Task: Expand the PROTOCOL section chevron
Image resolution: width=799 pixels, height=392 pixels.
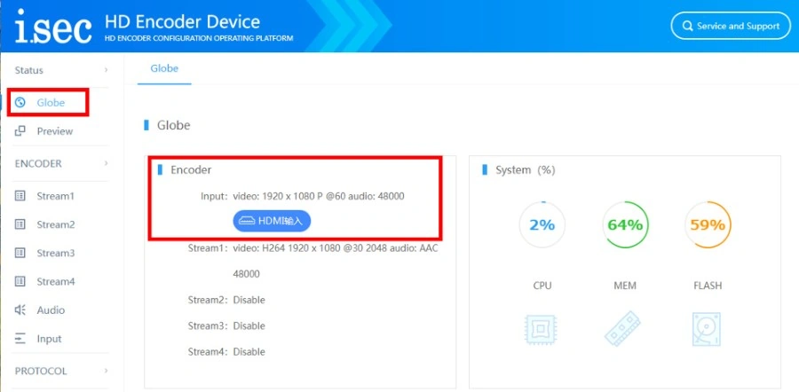Action: pyautogui.click(x=106, y=371)
